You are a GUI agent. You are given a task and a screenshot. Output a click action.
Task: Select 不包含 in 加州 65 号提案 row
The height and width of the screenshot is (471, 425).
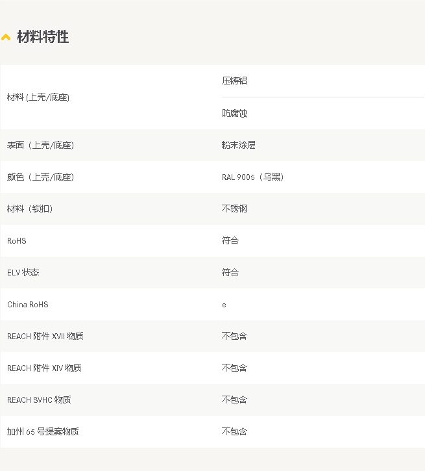coord(234,431)
